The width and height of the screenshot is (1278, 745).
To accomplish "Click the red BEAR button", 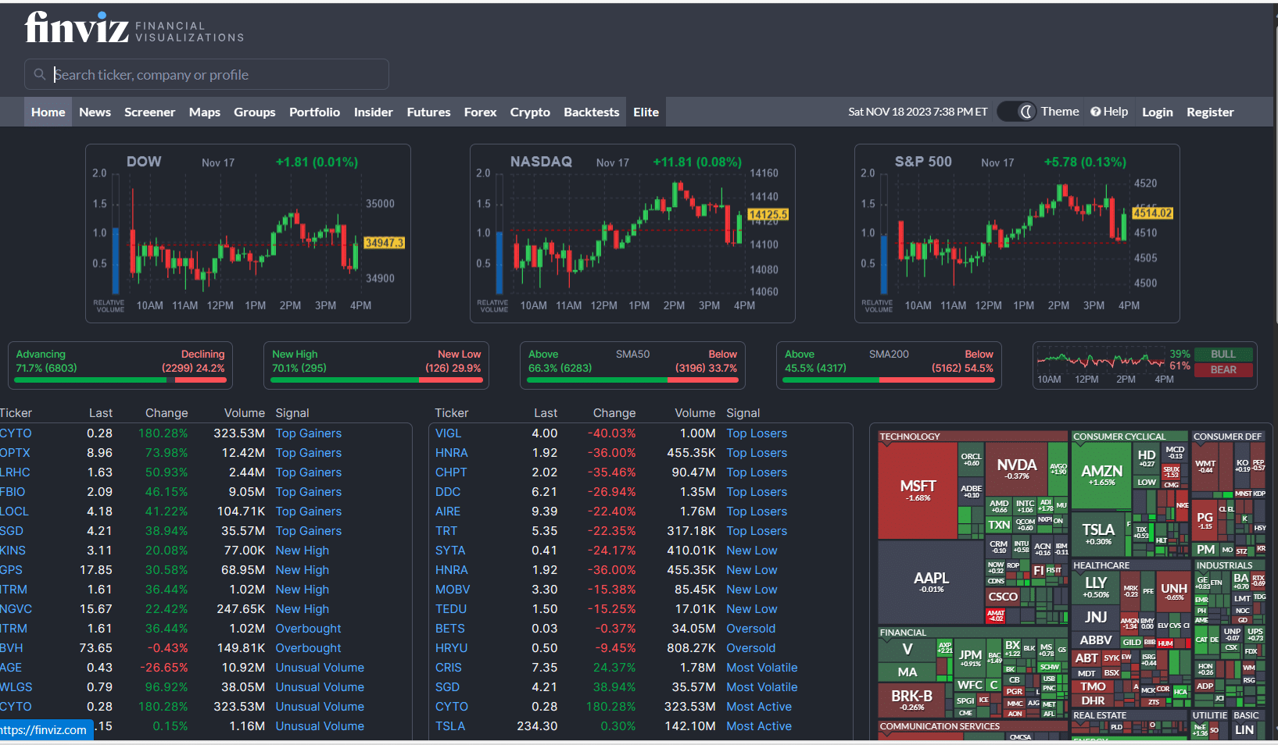I will tap(1223, 370).
